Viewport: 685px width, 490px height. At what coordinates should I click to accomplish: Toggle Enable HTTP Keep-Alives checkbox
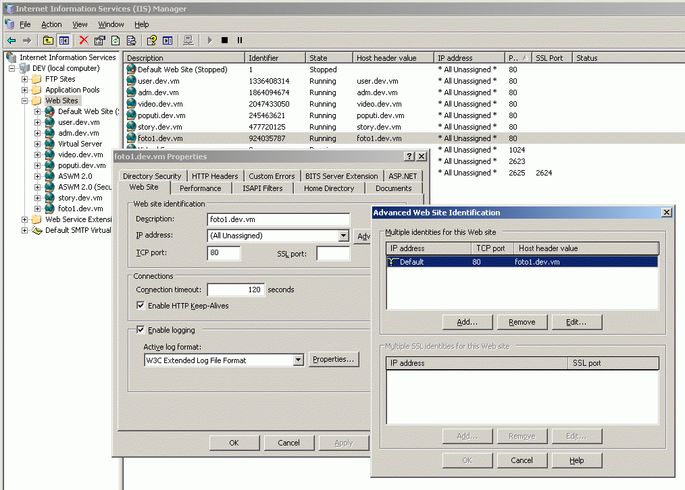click(141, 306)
